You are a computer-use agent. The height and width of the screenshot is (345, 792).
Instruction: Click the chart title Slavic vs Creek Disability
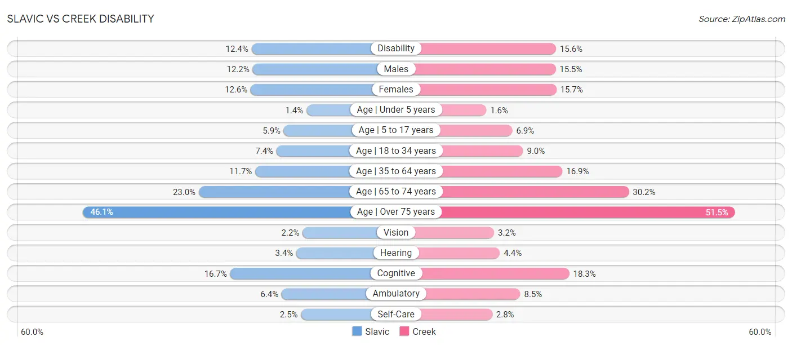coord(81,19)
